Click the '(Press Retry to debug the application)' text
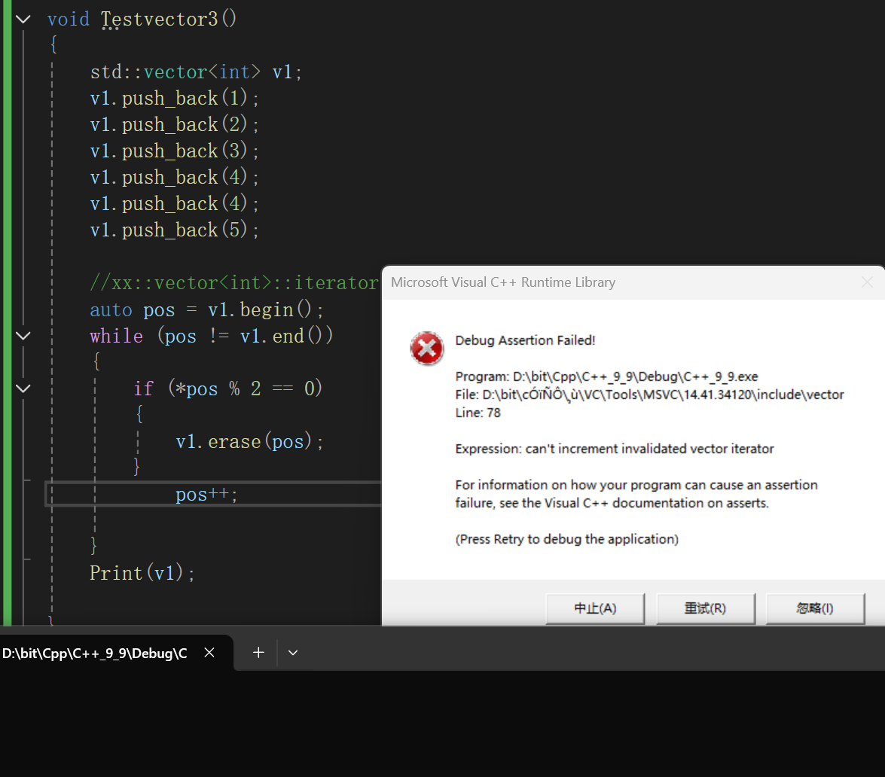The height and width of the screenshot is (777, 885). pyautogui.click(x=566, y=539)
